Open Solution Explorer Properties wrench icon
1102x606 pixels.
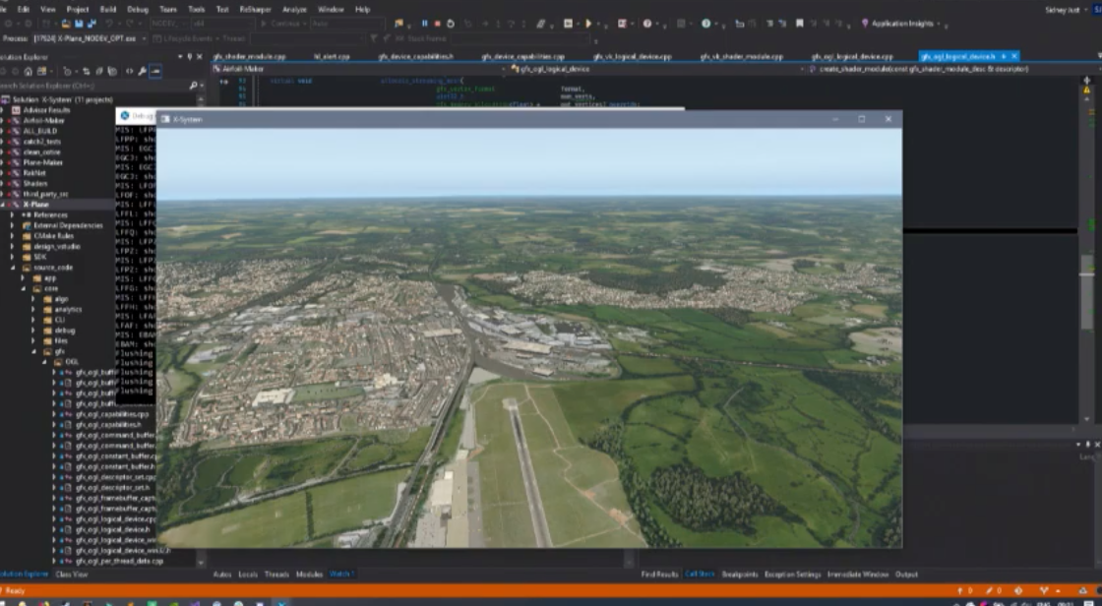click(144, 72)
